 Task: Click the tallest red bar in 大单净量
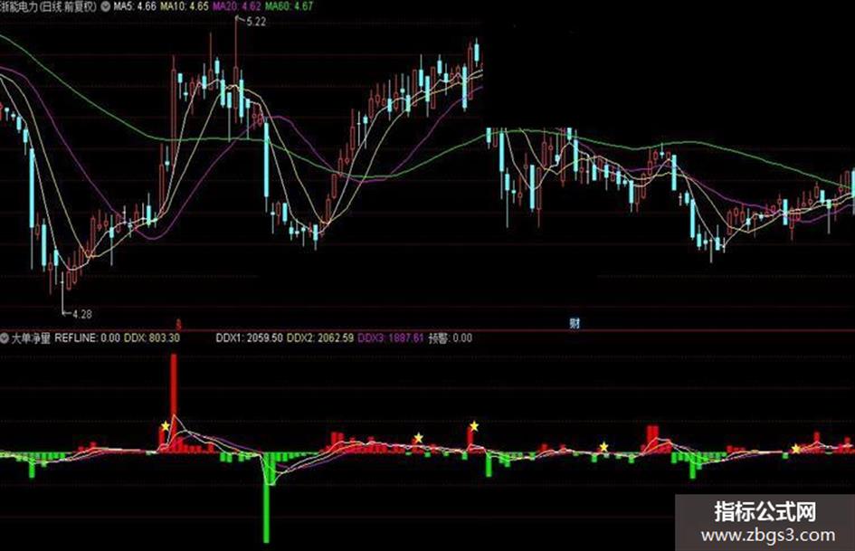pos(174,404)
